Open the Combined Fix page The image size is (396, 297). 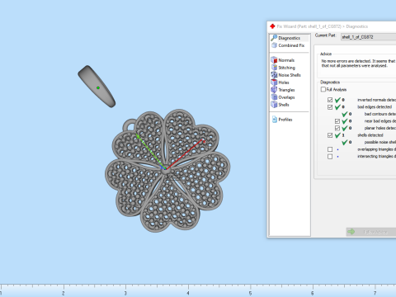pyautogui.click(x=288, y=45)
